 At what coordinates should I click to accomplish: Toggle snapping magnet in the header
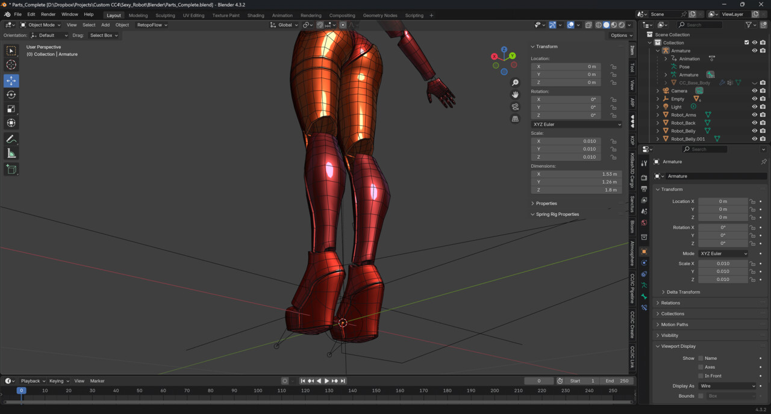point(320,25)
